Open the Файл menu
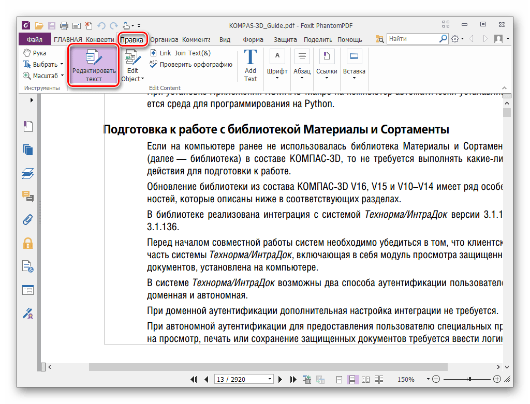The height and width of the screenshot is (404, 530). 34,39
